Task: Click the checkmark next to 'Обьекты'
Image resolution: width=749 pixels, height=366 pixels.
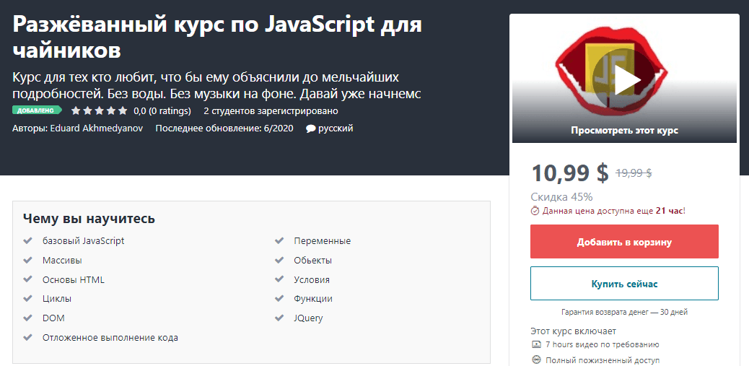Action: tap(279, 260)
